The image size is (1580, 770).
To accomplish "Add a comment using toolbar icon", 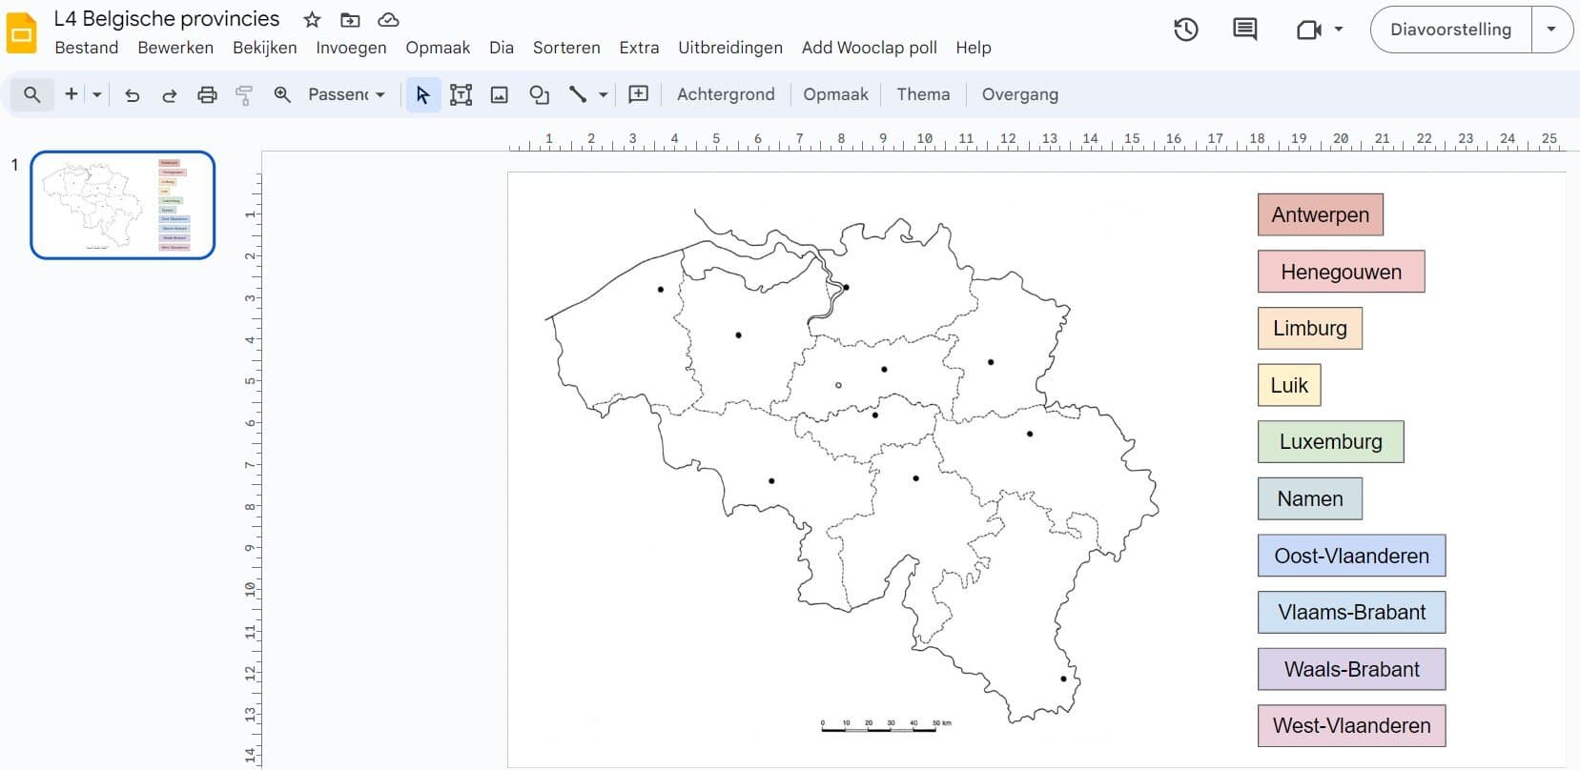I will (639, 94).
